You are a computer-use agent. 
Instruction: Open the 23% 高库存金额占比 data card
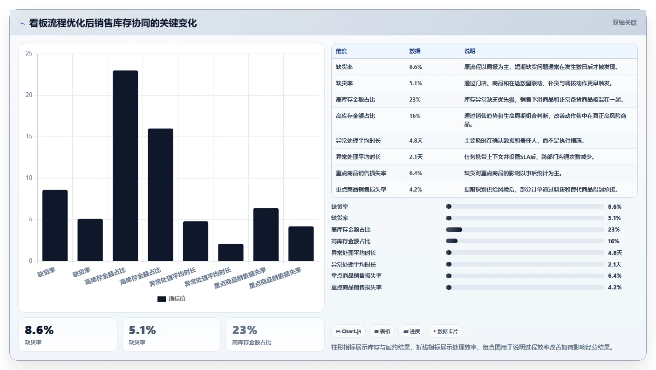click(x=275, y=335)
